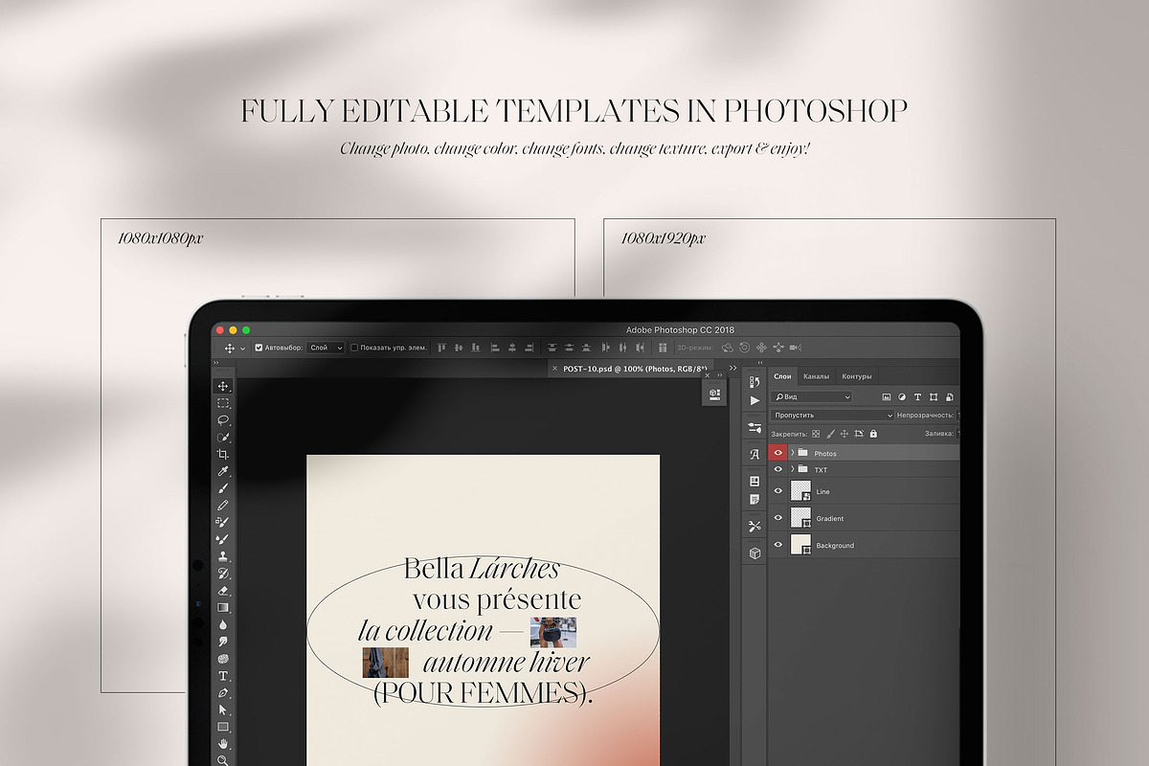Hide the TXT layer group
1149x766 pixels.
[x=777, y=470]
